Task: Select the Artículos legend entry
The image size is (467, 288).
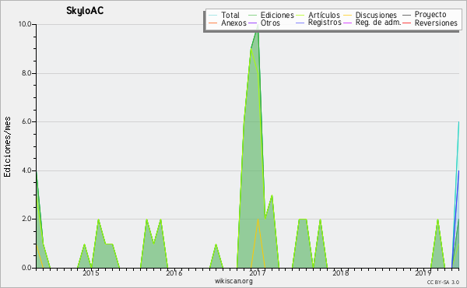Action: pyautogui.click(x=324, y=15)
